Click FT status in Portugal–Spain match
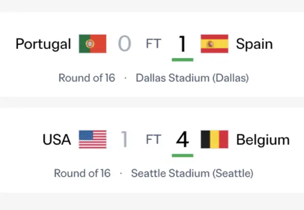This screenshot has width=304, height=210. tap(153, 44)
